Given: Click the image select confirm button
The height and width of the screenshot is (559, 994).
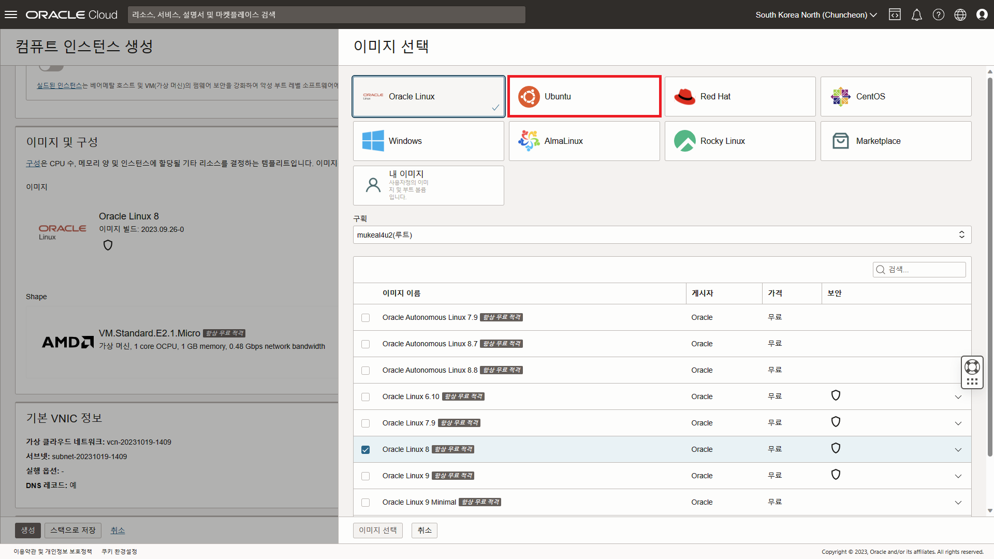Looking at the screenshot, I should [x=377, y=530].
